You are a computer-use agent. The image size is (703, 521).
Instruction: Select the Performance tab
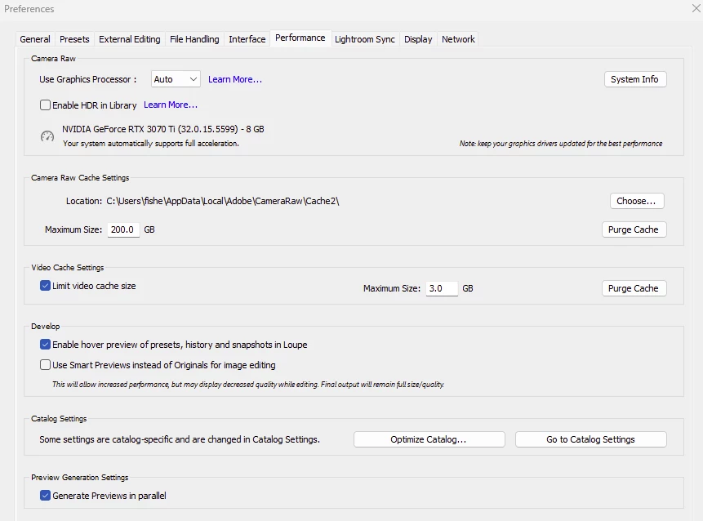[x=300, y=38]
